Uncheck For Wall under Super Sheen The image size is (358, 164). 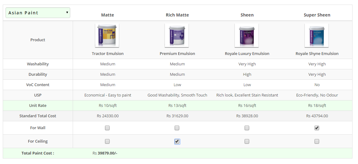coord(317,128)
